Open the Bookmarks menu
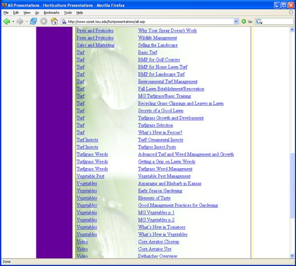Viewport: 296px width, 266px height. pyautogui.click(x=51, y=13)
